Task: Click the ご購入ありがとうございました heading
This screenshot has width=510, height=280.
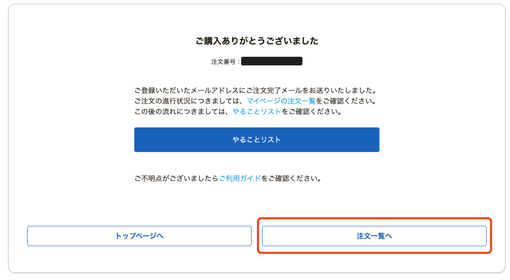Action: (257, 41)
